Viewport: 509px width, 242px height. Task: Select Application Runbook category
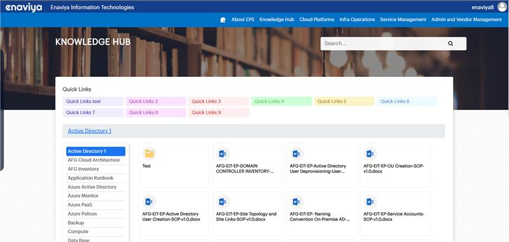pyautogui.click(x=96, y=178)
